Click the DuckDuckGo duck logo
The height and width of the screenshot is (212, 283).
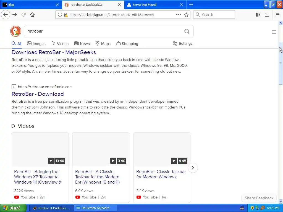16,31
